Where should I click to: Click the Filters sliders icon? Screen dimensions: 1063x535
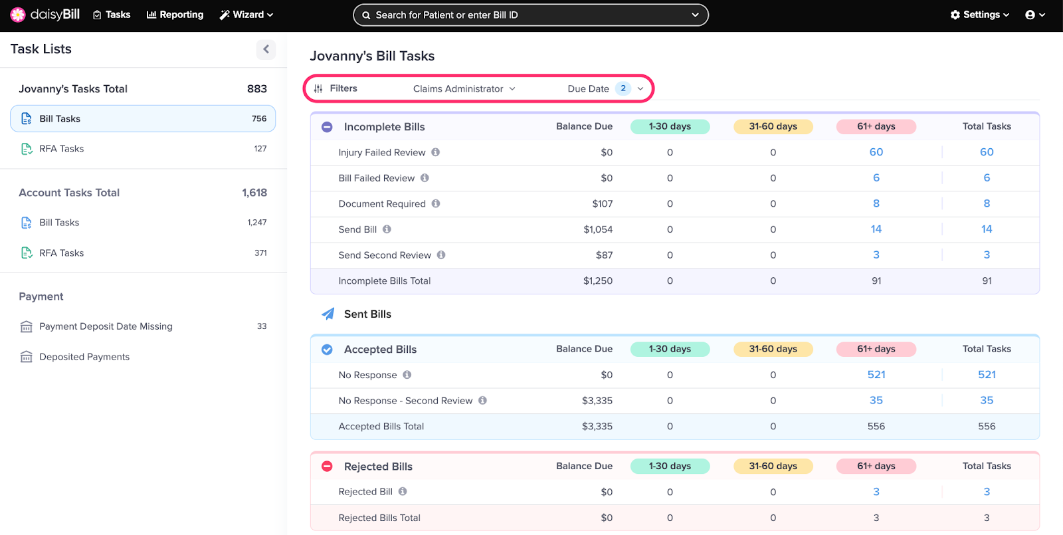pyautogui.click(x=318, y=88)
